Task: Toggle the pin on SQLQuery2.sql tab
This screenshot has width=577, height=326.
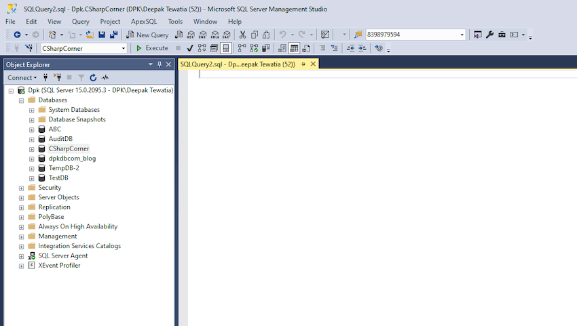Action: 303,64
